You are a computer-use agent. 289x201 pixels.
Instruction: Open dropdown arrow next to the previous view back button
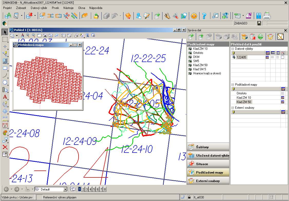pyautogui.click(x=12, y=189)
